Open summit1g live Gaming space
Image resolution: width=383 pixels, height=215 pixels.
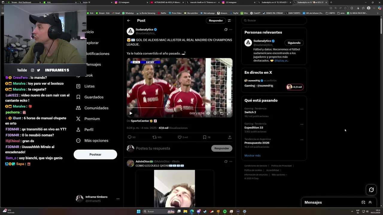coord(274,84)
